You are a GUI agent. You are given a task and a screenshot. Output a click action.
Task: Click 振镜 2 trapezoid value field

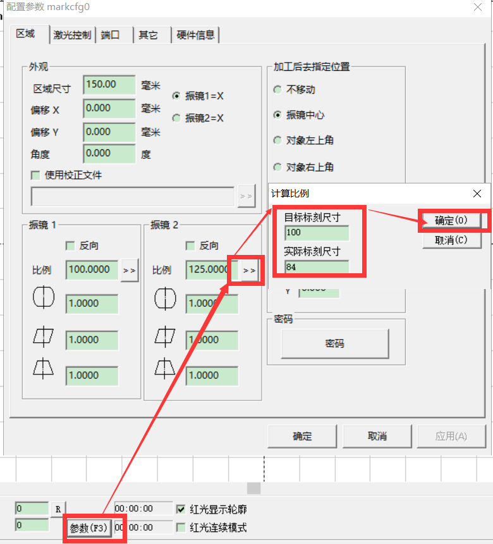point(212,376)
